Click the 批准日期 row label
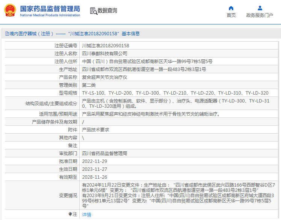Image resolution: width=281 pixels, height=220 pixels. point(68,161)
